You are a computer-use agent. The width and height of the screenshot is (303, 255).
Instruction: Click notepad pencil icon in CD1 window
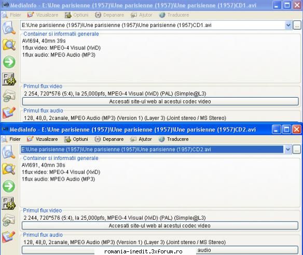(9, 113)
